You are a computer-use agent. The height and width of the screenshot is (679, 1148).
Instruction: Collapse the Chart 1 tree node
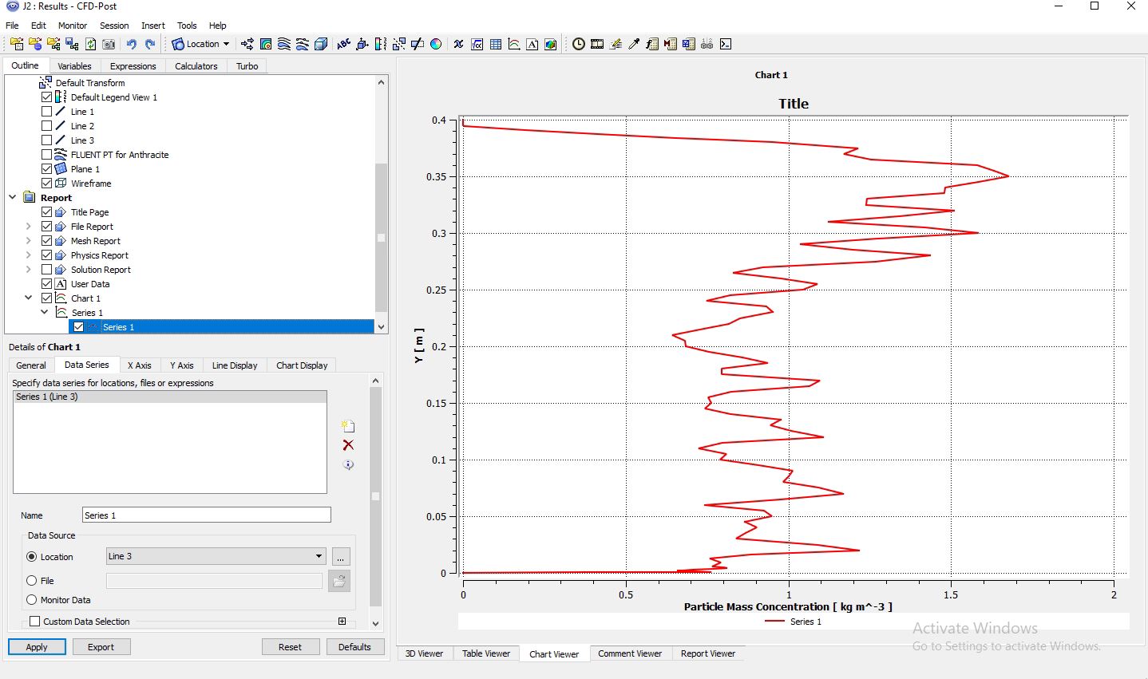[28, 298]
